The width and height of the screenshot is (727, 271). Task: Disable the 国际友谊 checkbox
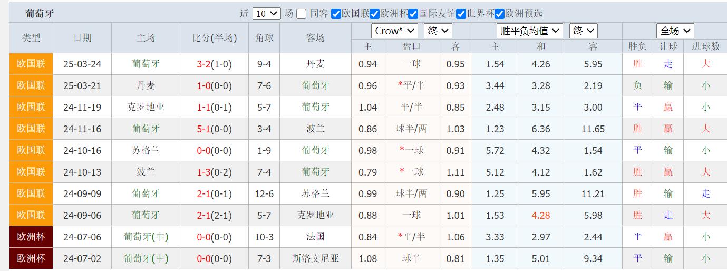(x=413, y=14)
